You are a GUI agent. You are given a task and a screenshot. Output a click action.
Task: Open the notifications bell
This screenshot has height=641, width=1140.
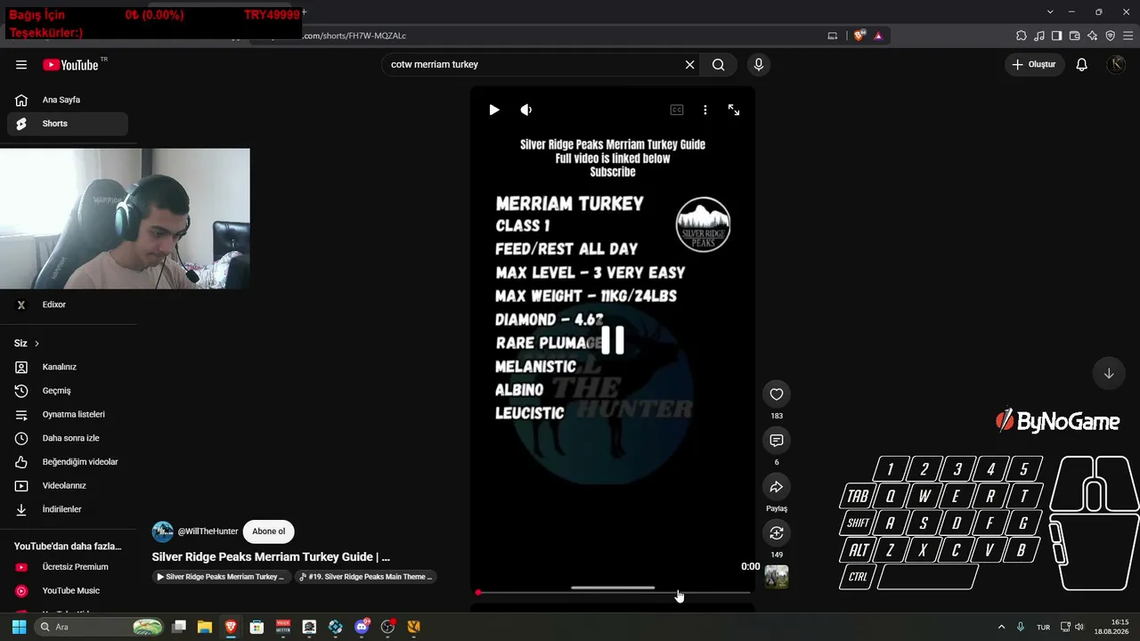tap(1082, 65)
